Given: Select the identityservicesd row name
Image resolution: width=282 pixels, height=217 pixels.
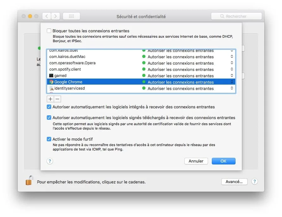Looking at the screenshot, I should coord(70,88).
